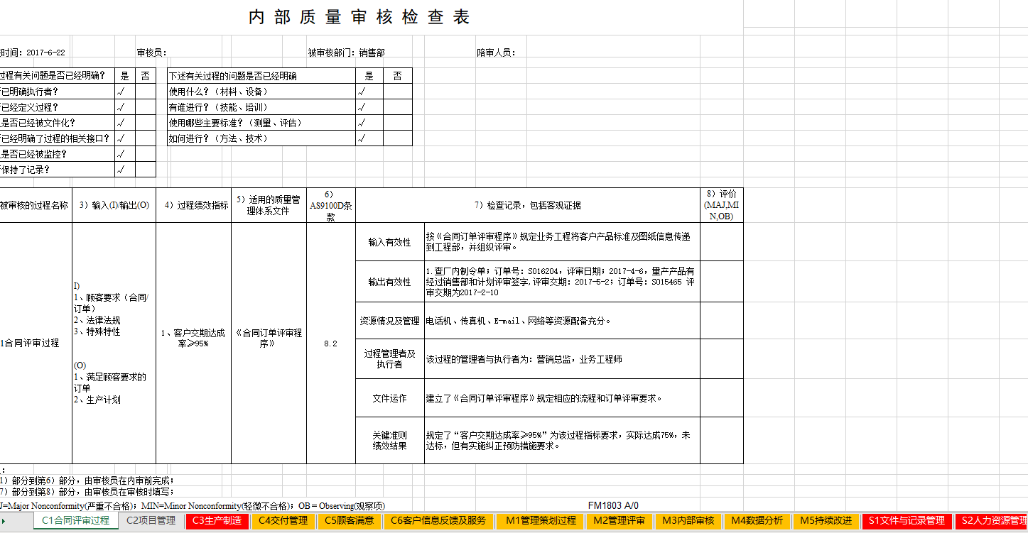Click the 使用哪些主要标准？（测量、评估） cell
Viewport: 1028px width, 533px height.
coord(261,123)
